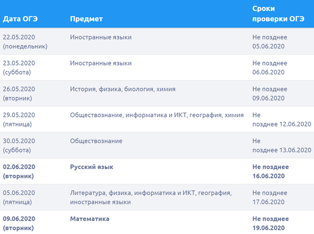Select the 05.06.2020 (пятница) date cell

(x=19, y=197)
